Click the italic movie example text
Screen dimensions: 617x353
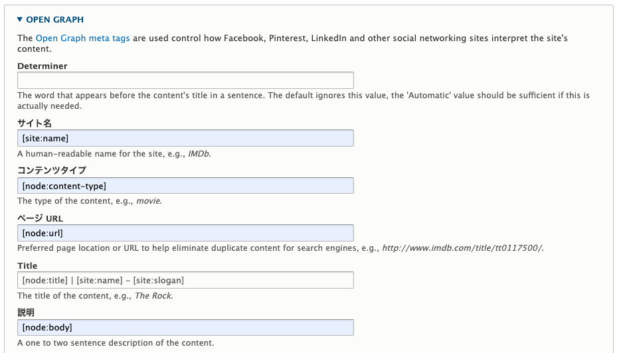[148, 201]
